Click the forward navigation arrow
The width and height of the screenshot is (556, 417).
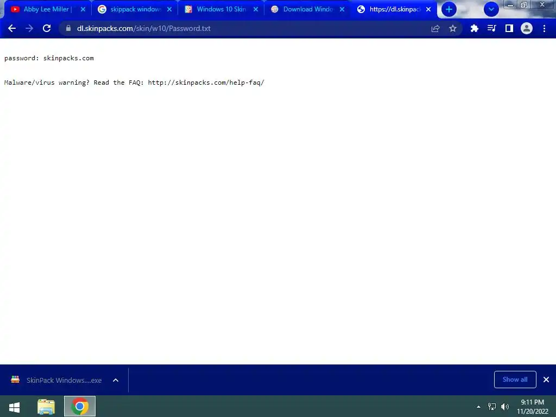click(29, 28)
